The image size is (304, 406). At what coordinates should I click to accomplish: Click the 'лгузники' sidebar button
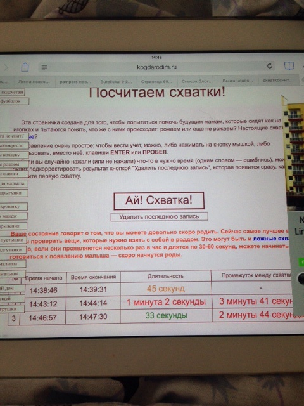point(13,249)
